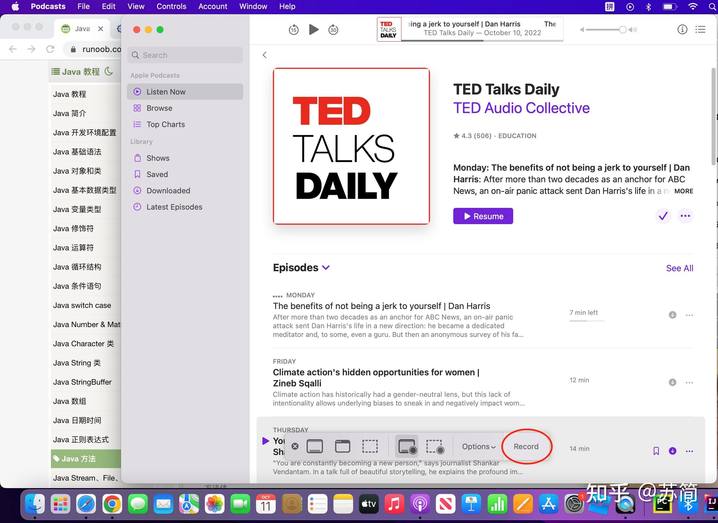Skip back 15 seconds
The height and width of the screenshot is (523, 718).
(x=294, y=30)
